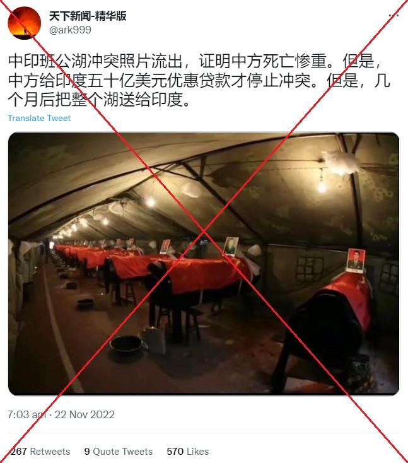
Task: View the 9 Quote Tweets list
Action: pos(119,451)
